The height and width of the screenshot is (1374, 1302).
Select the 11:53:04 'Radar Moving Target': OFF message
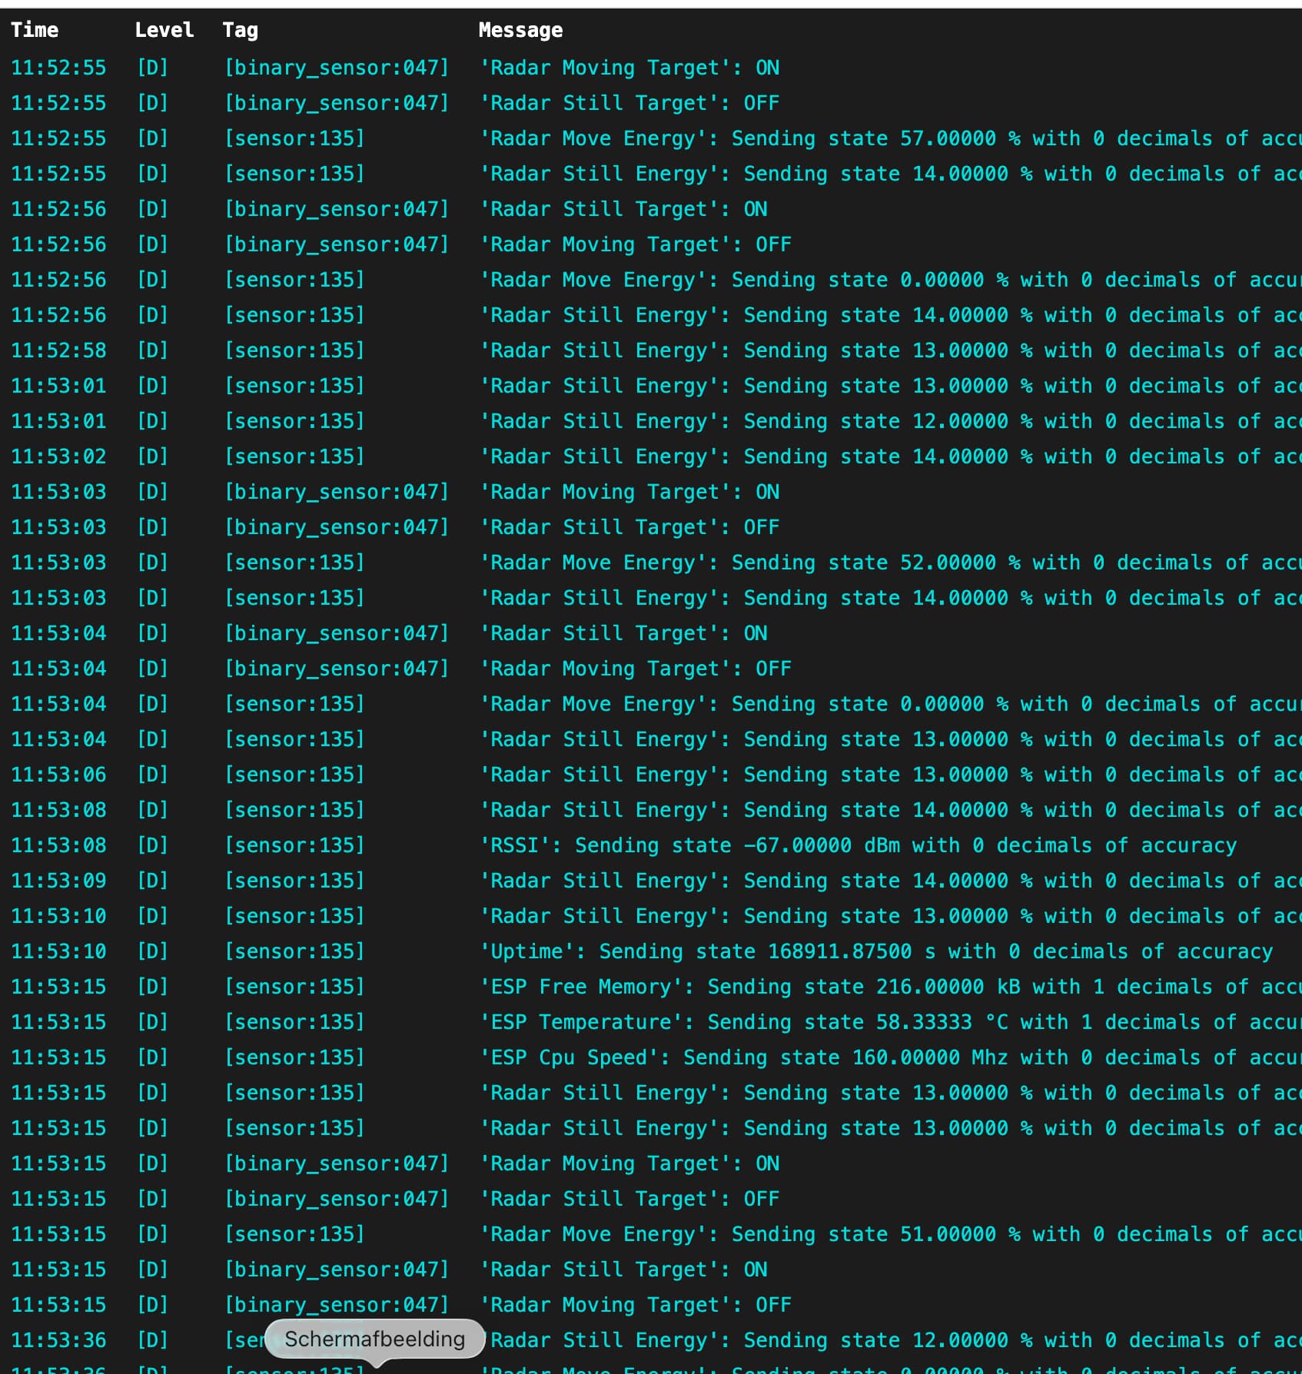click(x=635, y=669)
